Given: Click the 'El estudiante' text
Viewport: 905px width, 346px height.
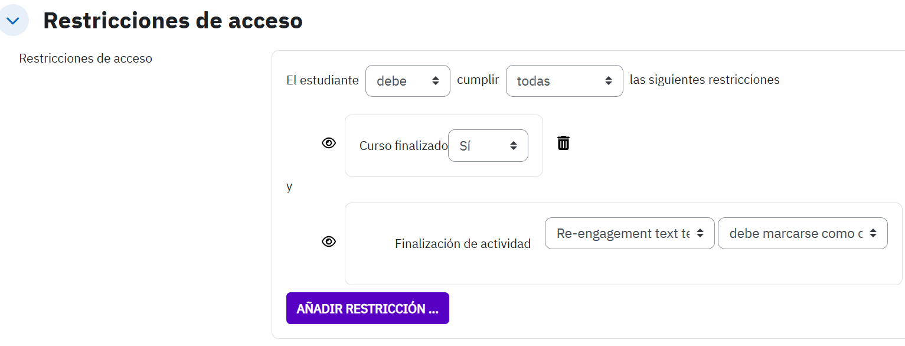Looking at the screenshot, I should pos(322,80).
